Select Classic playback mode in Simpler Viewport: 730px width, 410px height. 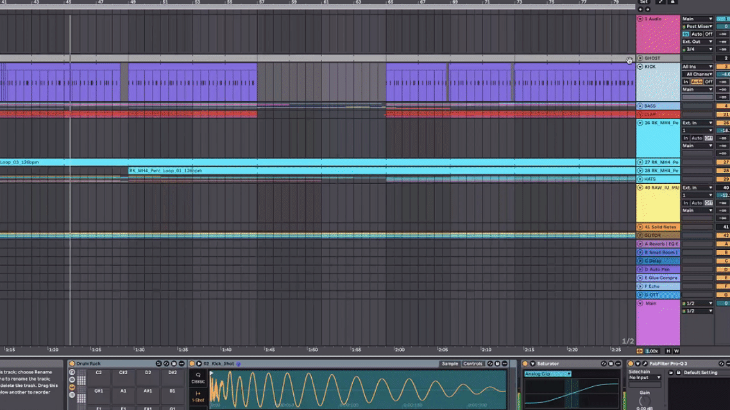198,378
